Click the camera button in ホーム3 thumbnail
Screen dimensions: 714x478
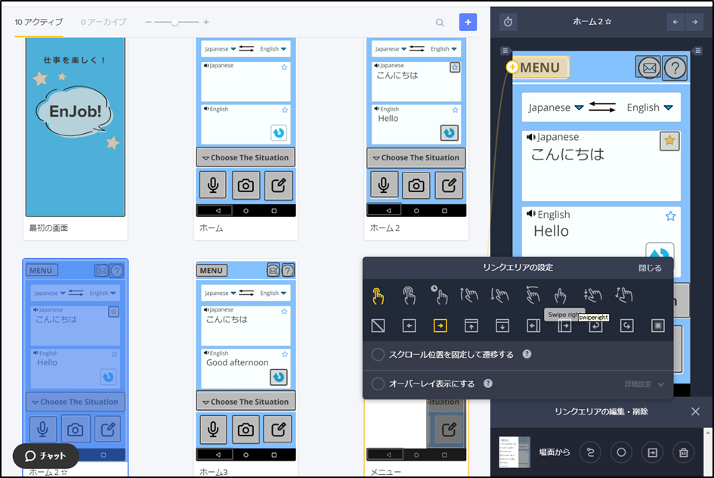pos(246,430)
